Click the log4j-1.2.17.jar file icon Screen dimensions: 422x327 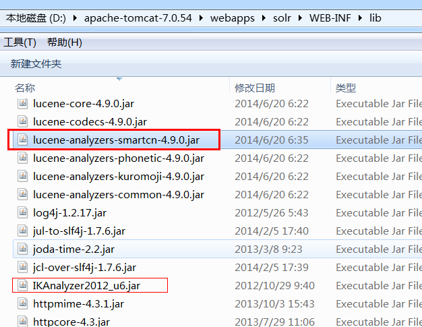23,212
